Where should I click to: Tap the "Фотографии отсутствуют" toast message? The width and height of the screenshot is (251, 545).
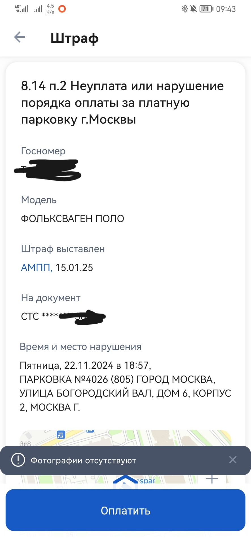83,460
